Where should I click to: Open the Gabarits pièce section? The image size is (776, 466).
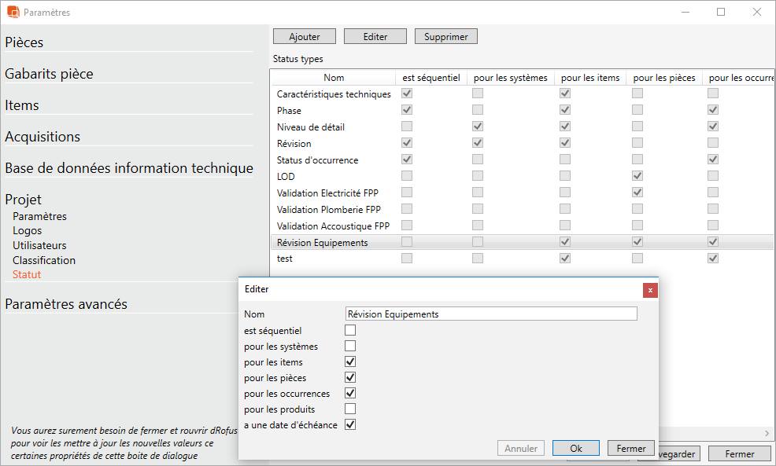[49, 74]
